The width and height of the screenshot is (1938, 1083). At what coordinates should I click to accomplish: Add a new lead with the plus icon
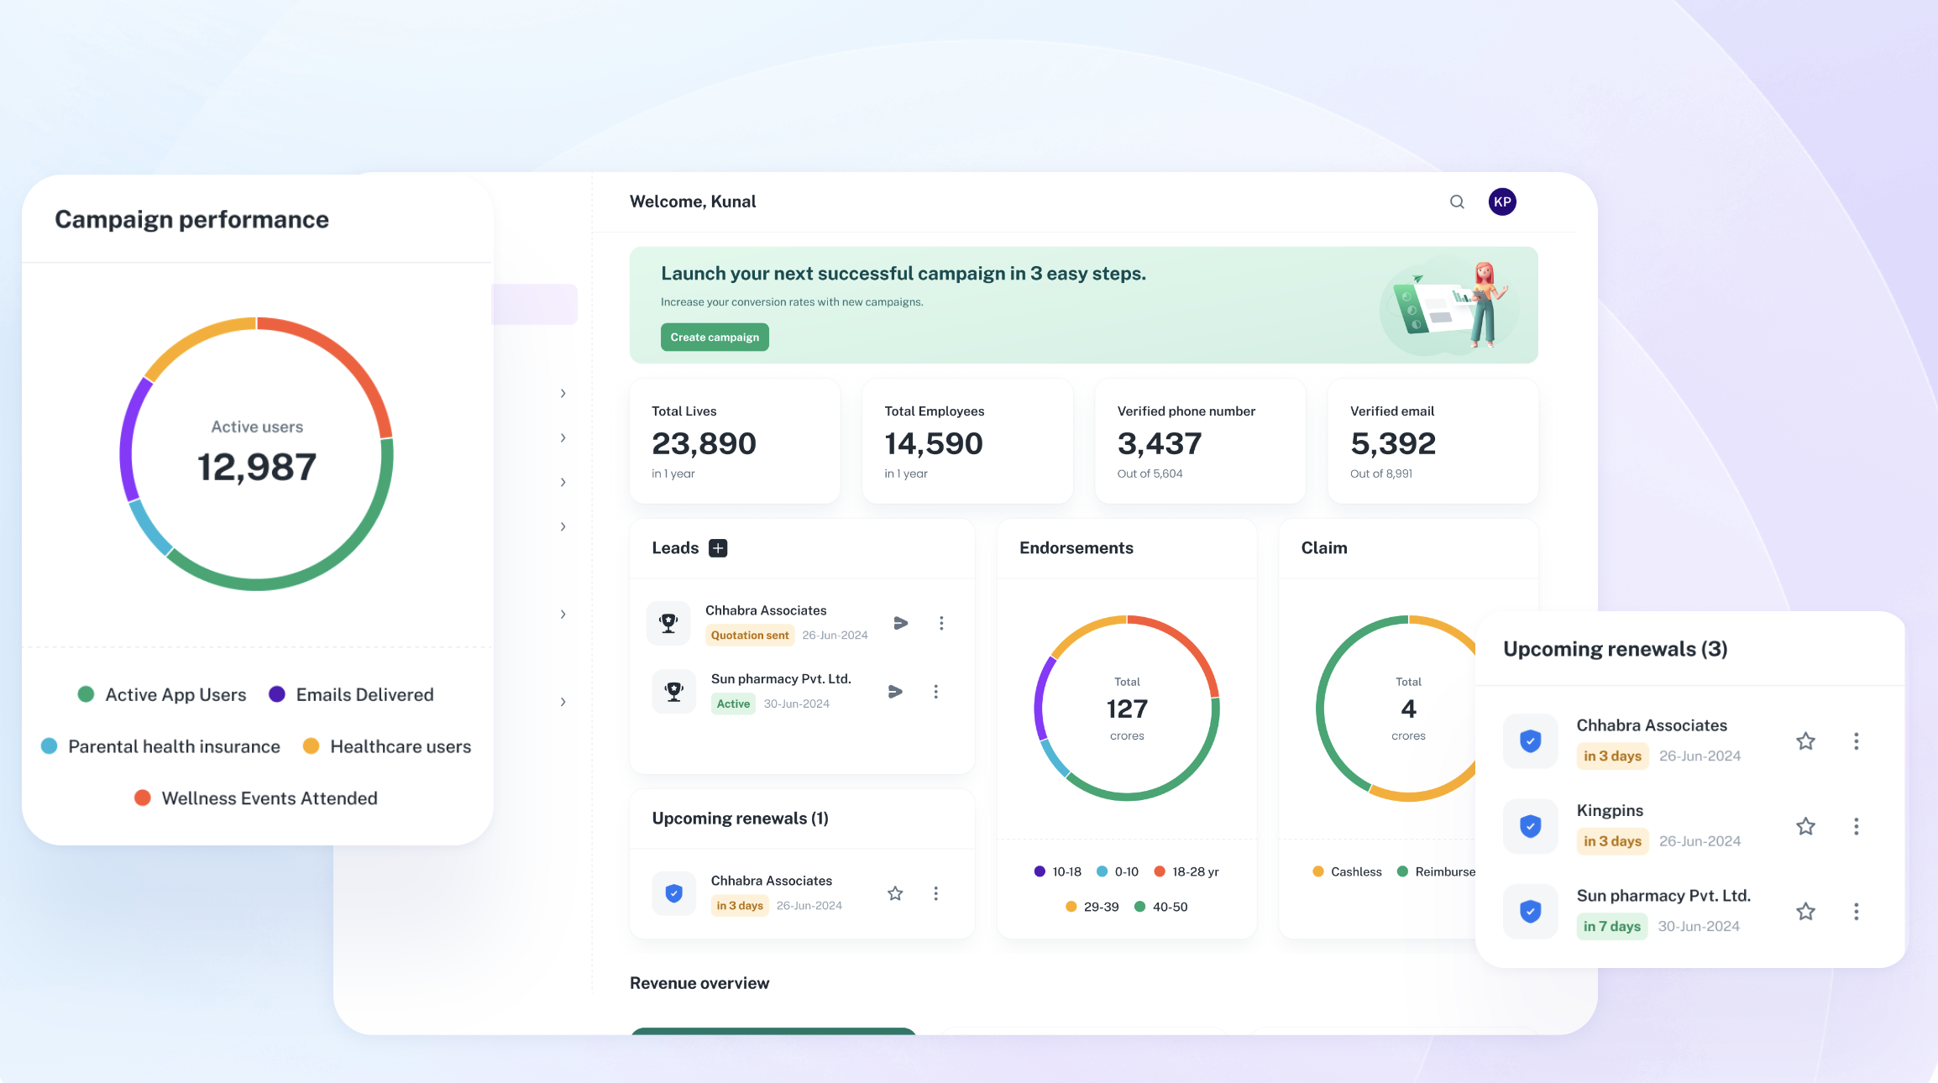pos(718,548)
